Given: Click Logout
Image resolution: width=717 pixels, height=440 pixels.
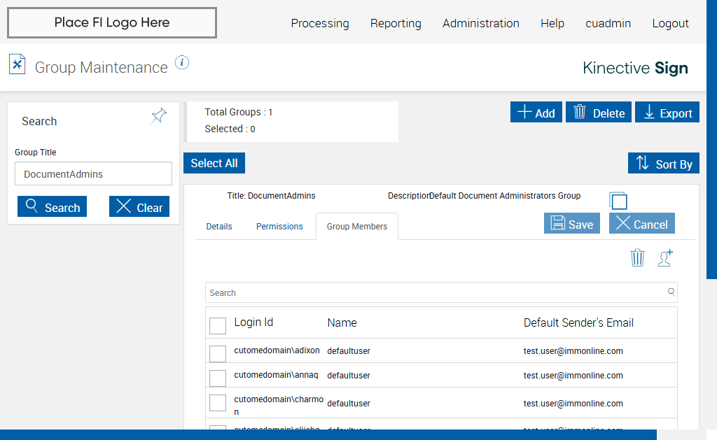Looking at the screenshot, I should tap(670, 23).
